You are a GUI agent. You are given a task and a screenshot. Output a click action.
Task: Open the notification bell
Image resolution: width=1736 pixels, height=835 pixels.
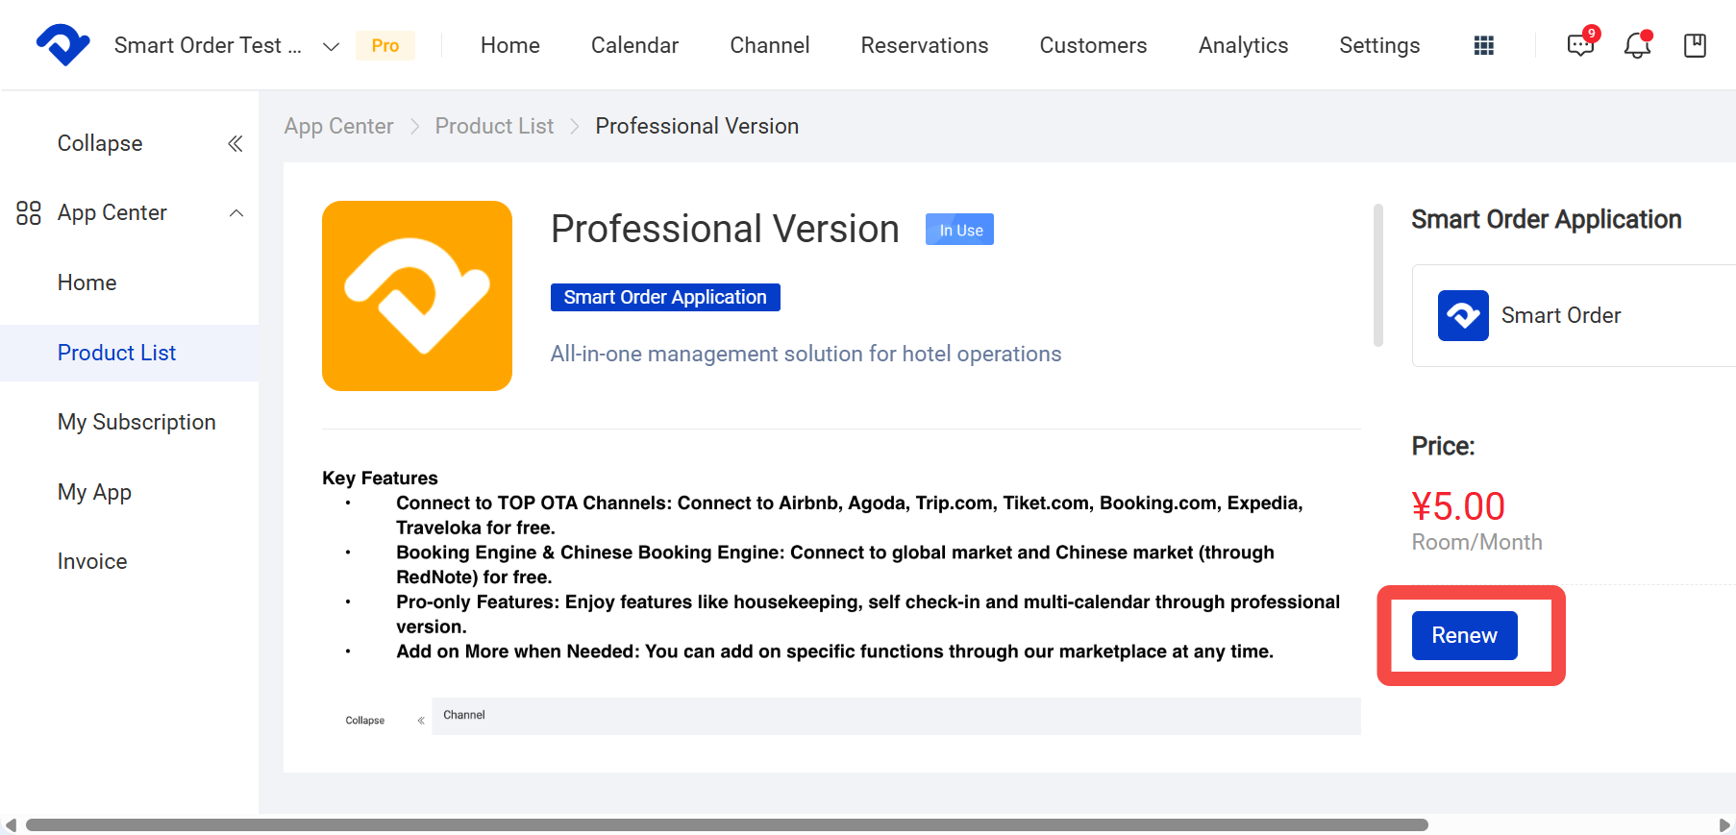[1638, 44]
